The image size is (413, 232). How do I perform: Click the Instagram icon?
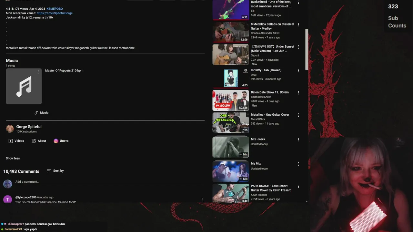click(x=56, y=141)
